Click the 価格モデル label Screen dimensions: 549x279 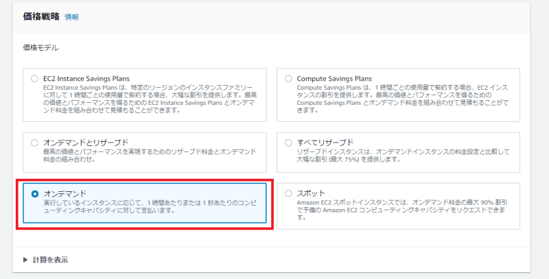pyautogui.click(x=40, y=47)
